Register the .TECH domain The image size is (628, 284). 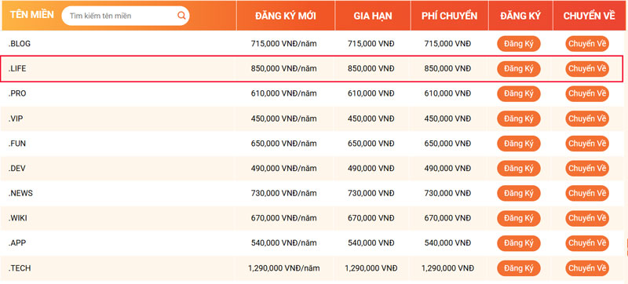click(x=519, y=268)
